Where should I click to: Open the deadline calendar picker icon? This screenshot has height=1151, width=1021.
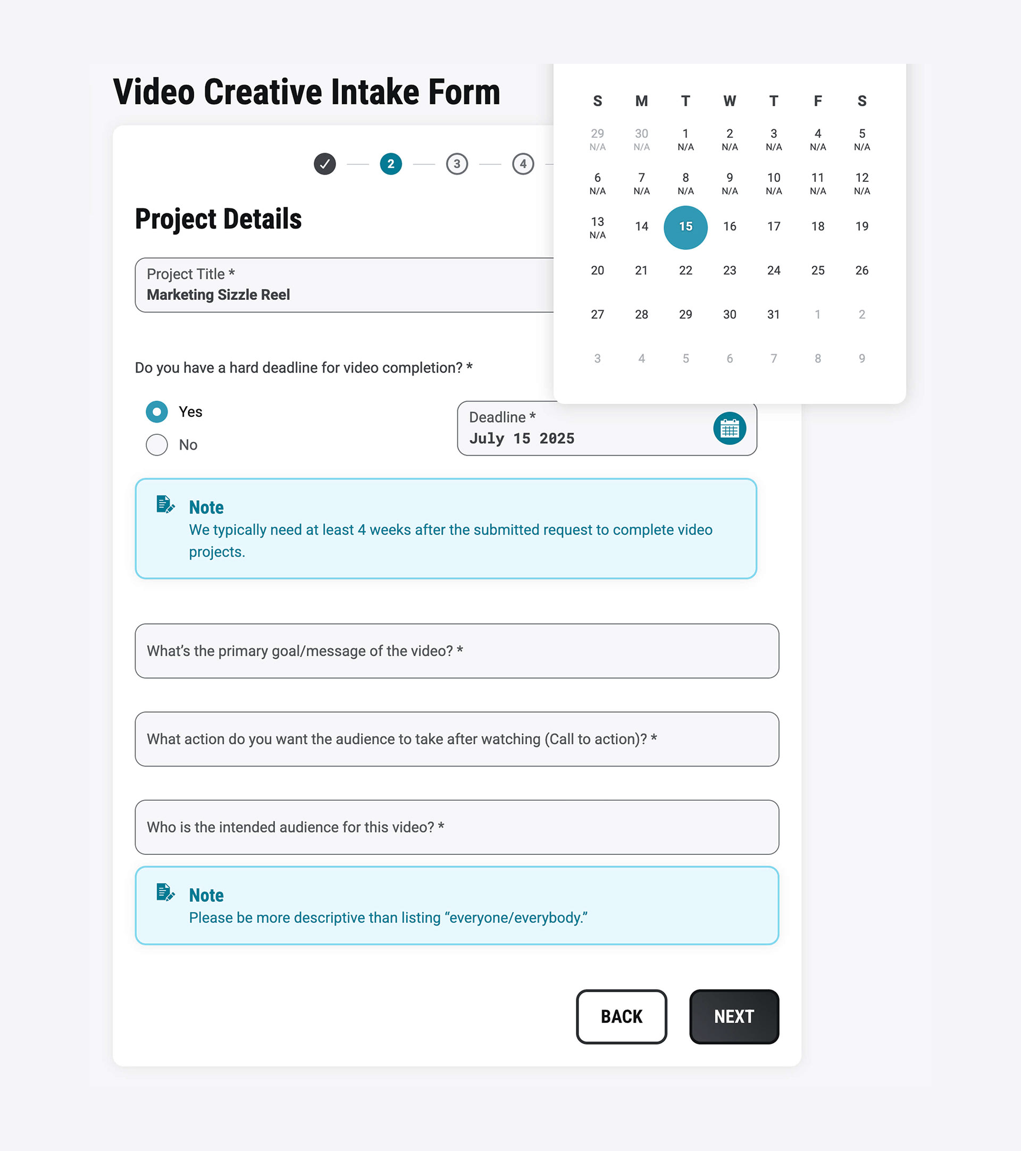coord(729,429)
